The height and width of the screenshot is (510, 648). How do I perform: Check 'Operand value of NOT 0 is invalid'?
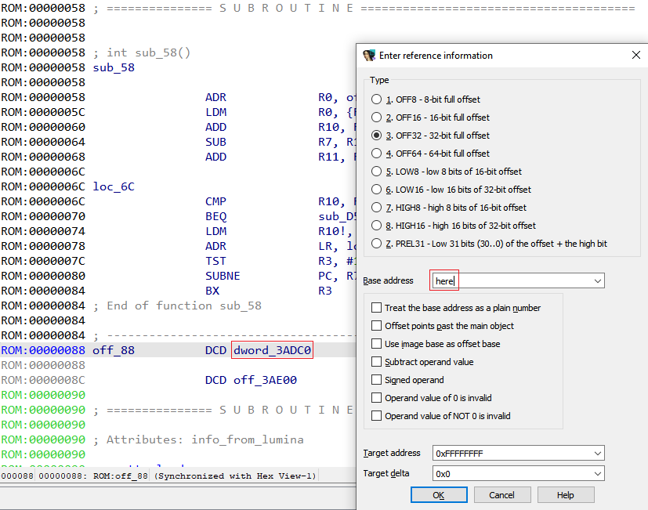click(376, 415)
